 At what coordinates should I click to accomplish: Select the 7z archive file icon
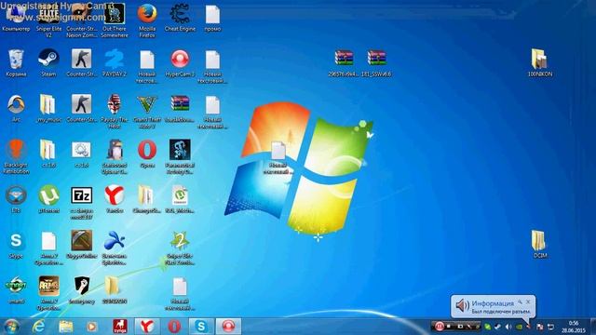pos(81,202)
